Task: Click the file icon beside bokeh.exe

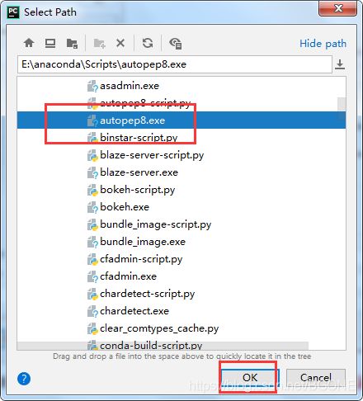Action: tap(92, 207)
